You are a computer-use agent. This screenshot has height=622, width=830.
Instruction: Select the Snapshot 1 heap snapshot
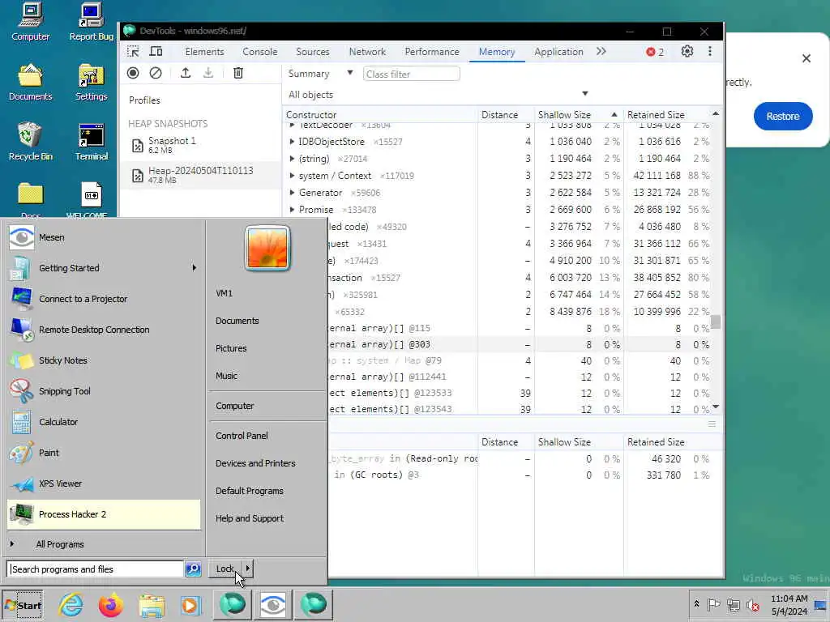click(x=200, y=145)
